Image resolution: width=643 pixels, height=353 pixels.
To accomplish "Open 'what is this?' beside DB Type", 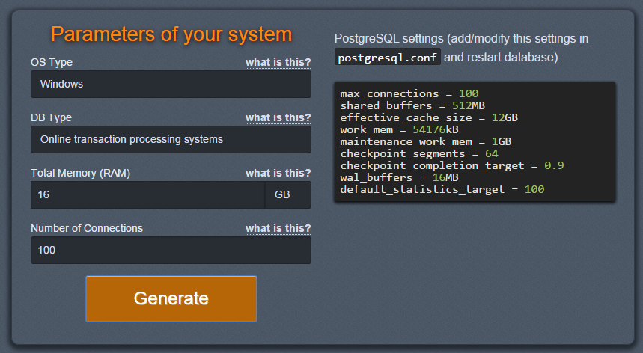I will point(278,117).
